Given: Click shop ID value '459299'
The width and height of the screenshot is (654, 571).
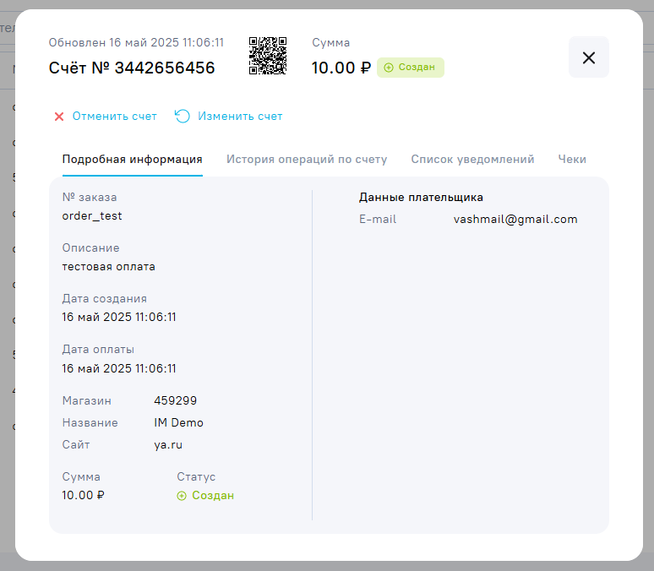Looking at the screenshot, I should pos(175,401).
